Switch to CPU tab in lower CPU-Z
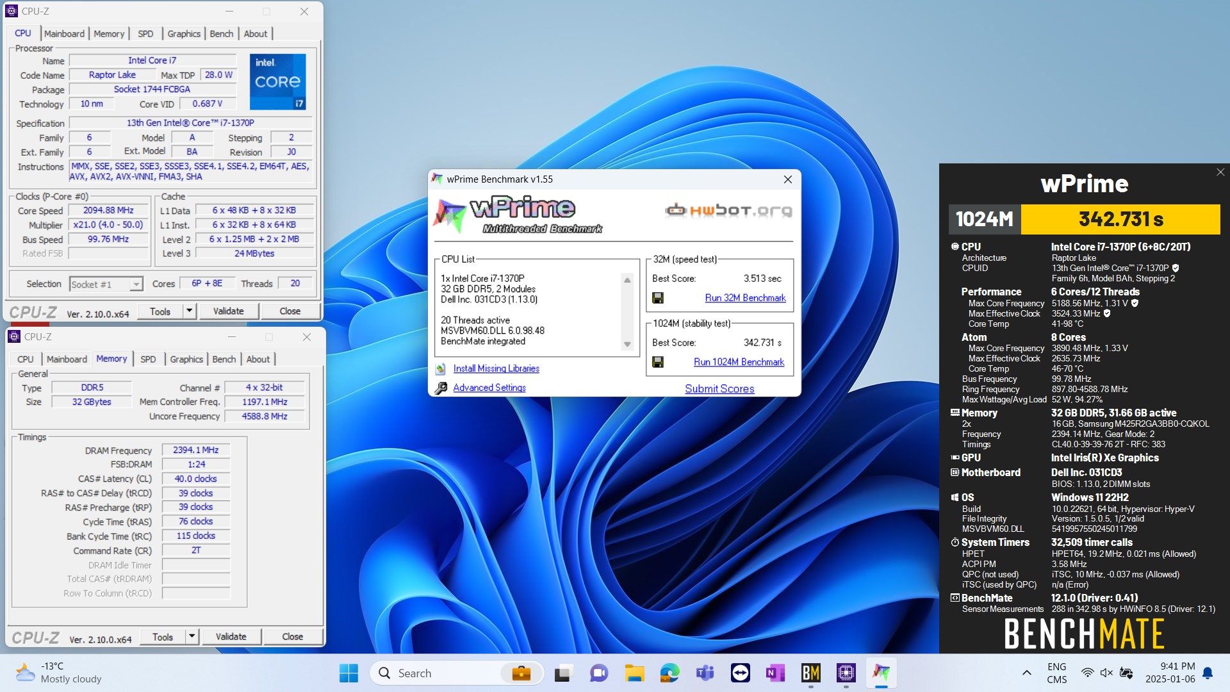 (x=26, y=359)
